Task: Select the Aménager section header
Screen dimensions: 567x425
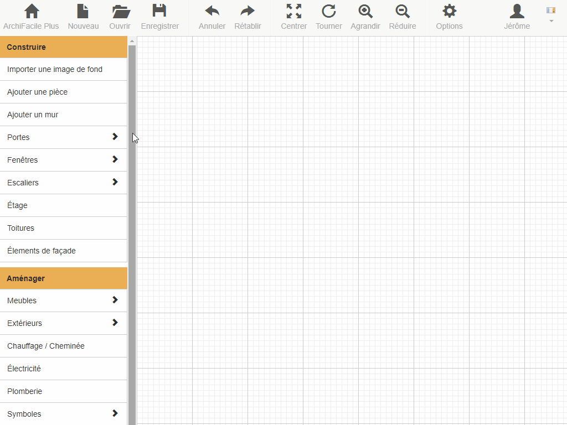Action: tap(64, 278)
